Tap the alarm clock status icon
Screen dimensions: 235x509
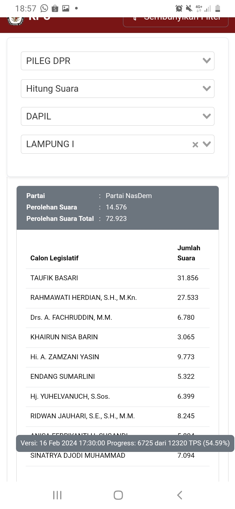[x=179, y=8]
